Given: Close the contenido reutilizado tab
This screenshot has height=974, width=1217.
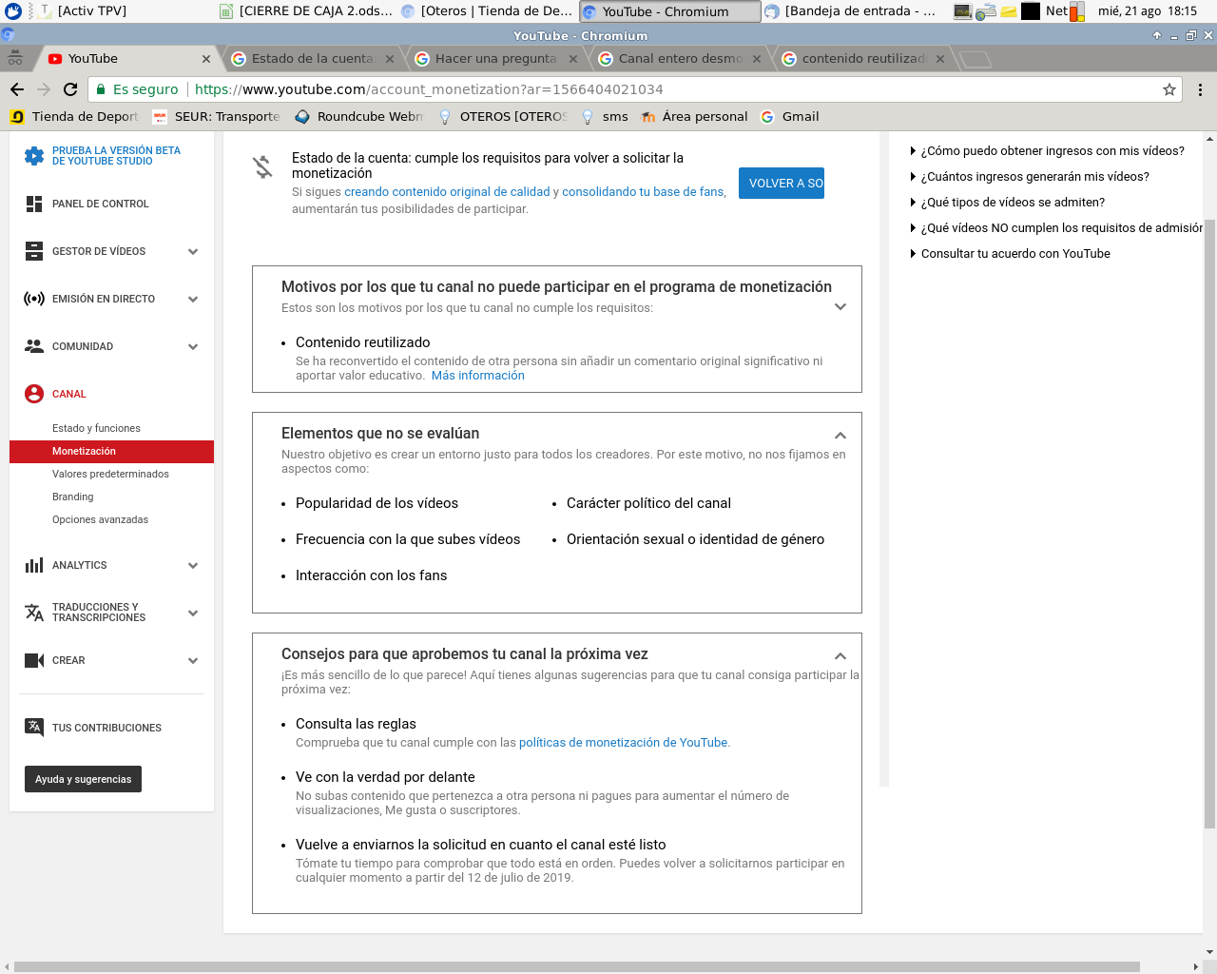Looking at the screenshot, I should point(940,59).
